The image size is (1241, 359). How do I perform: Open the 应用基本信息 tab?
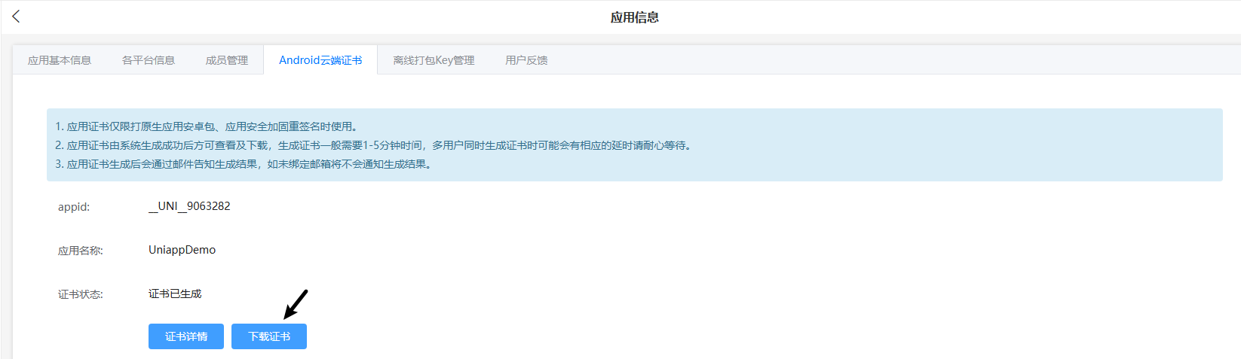60,60
